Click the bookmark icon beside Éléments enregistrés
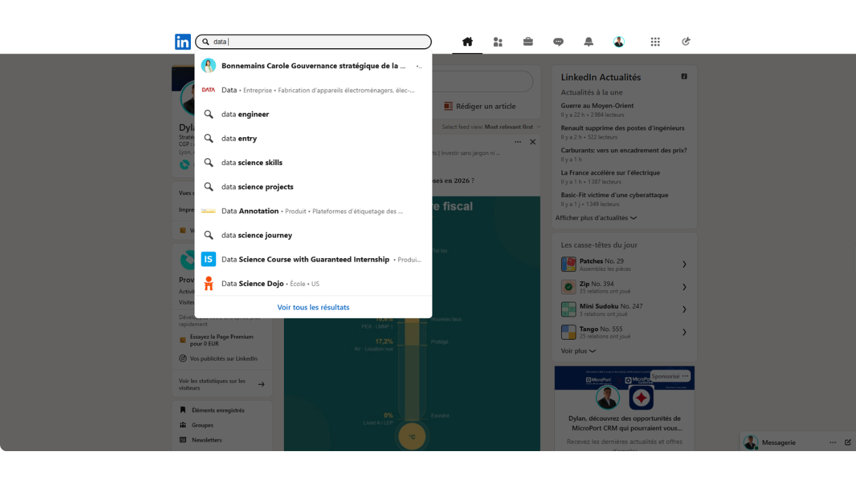The image size is (856, 481). (x=183, y=410)
